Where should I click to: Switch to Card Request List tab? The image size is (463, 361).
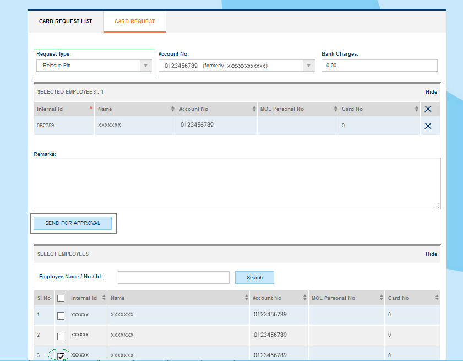pyautogui.click(x=66, y=21)
